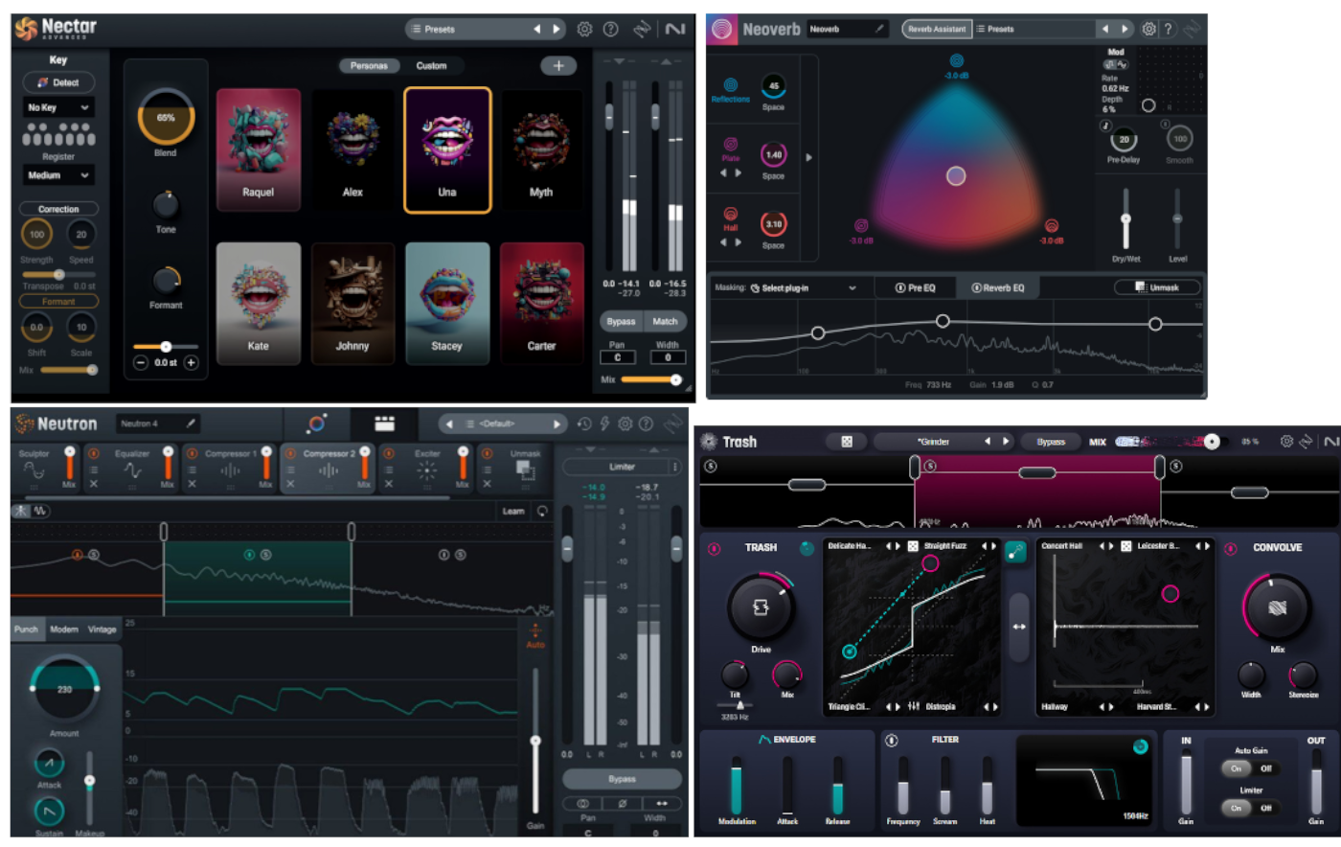This screenshot has width=1341, height=847.
Task: Select the Modern compressor mode tab
Action: point(64,630)
